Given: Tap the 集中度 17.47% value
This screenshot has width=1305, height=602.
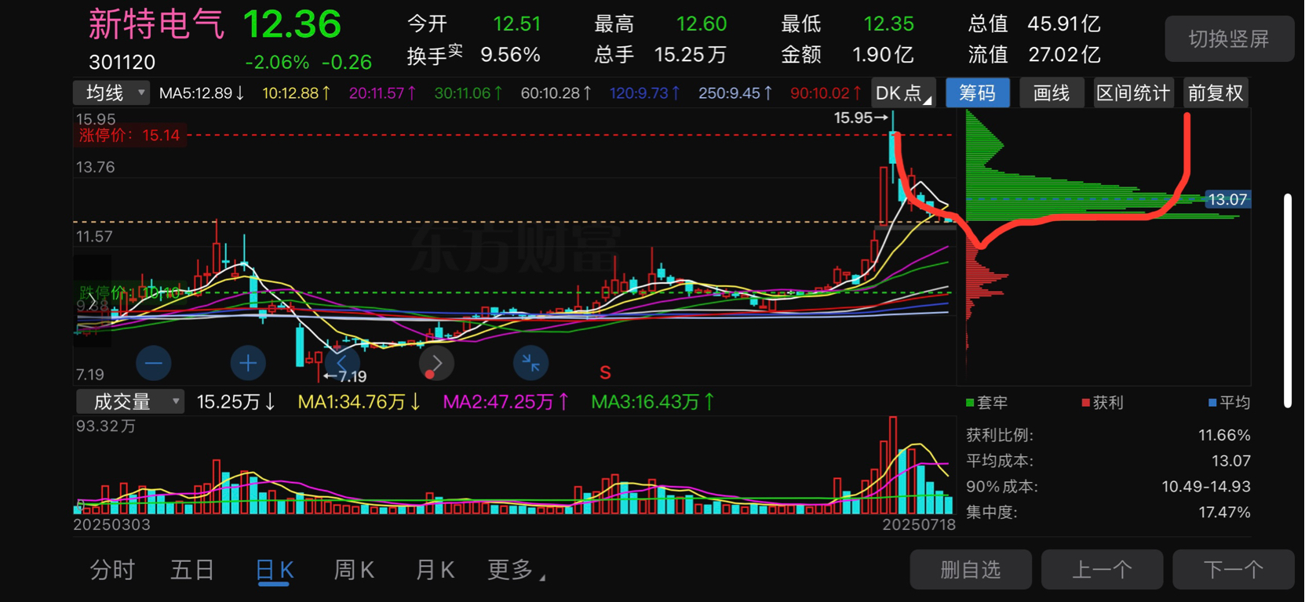Looking at the screenshot, I should [1224, 513].
